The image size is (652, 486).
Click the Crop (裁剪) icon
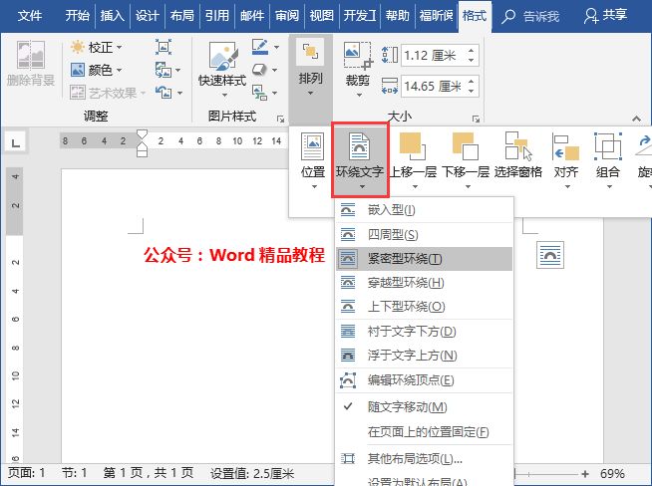[358, 56]
